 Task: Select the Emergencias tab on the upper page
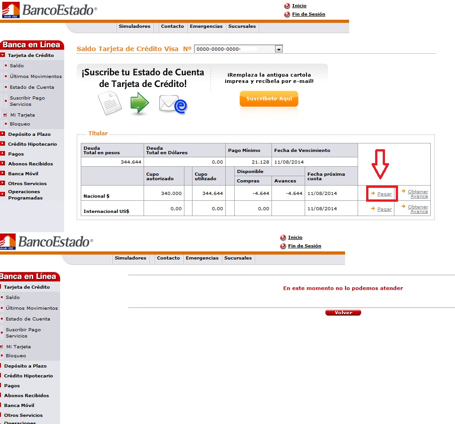coord(206,26)
